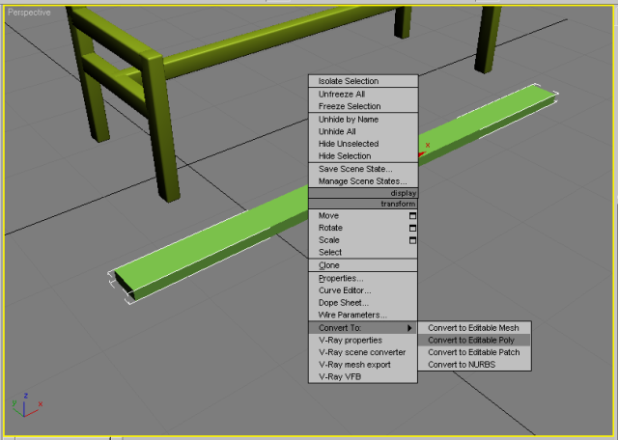This screenshot has height=440, width=618.
Task: Choose Convert to NURBS
Action: click(474, 365)
